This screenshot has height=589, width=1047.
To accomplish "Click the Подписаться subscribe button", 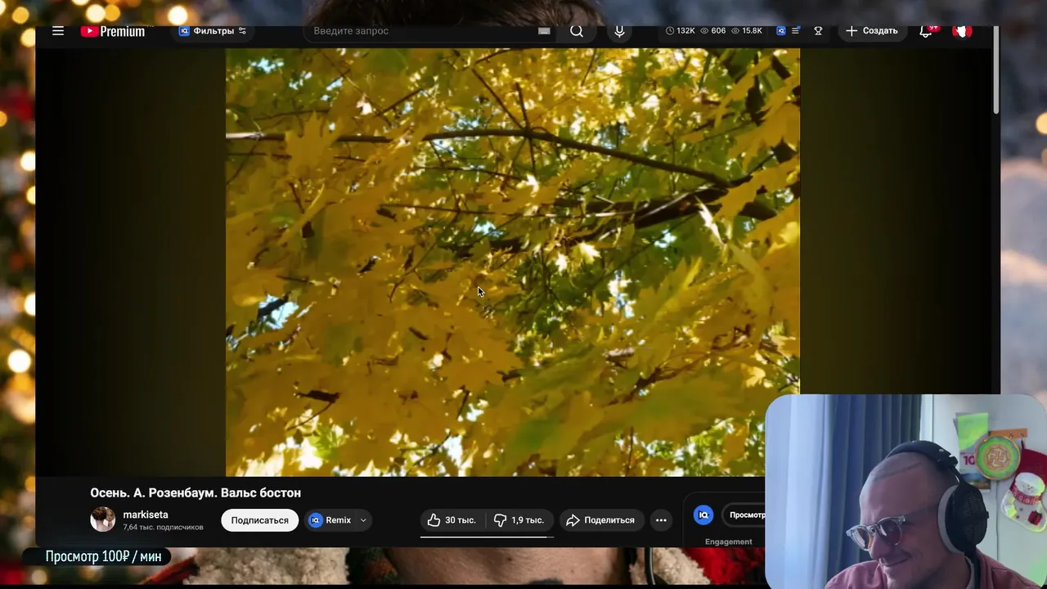I will (259, 520).
